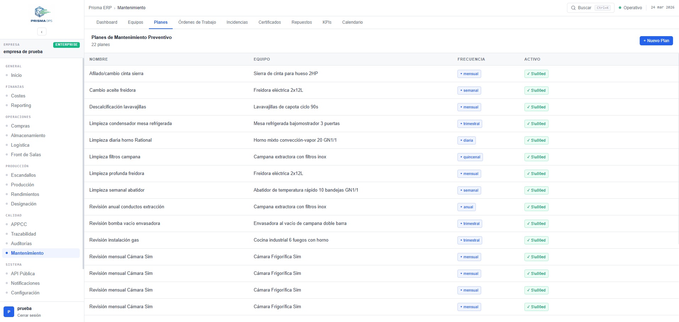Collapse the sidebar with chevron button
The image size is (679, 322).
coord(41,32)
